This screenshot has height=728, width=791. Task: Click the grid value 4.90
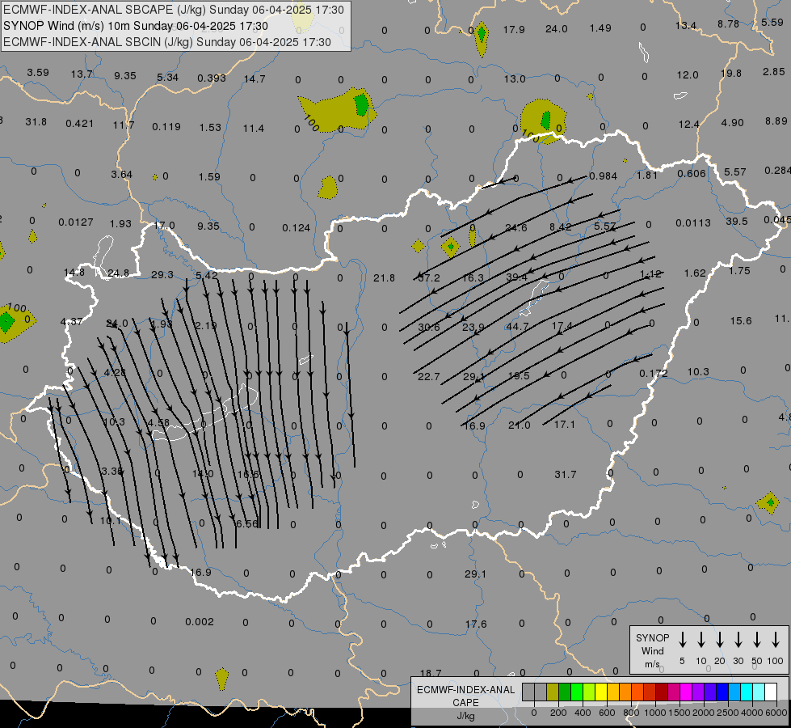733,123
